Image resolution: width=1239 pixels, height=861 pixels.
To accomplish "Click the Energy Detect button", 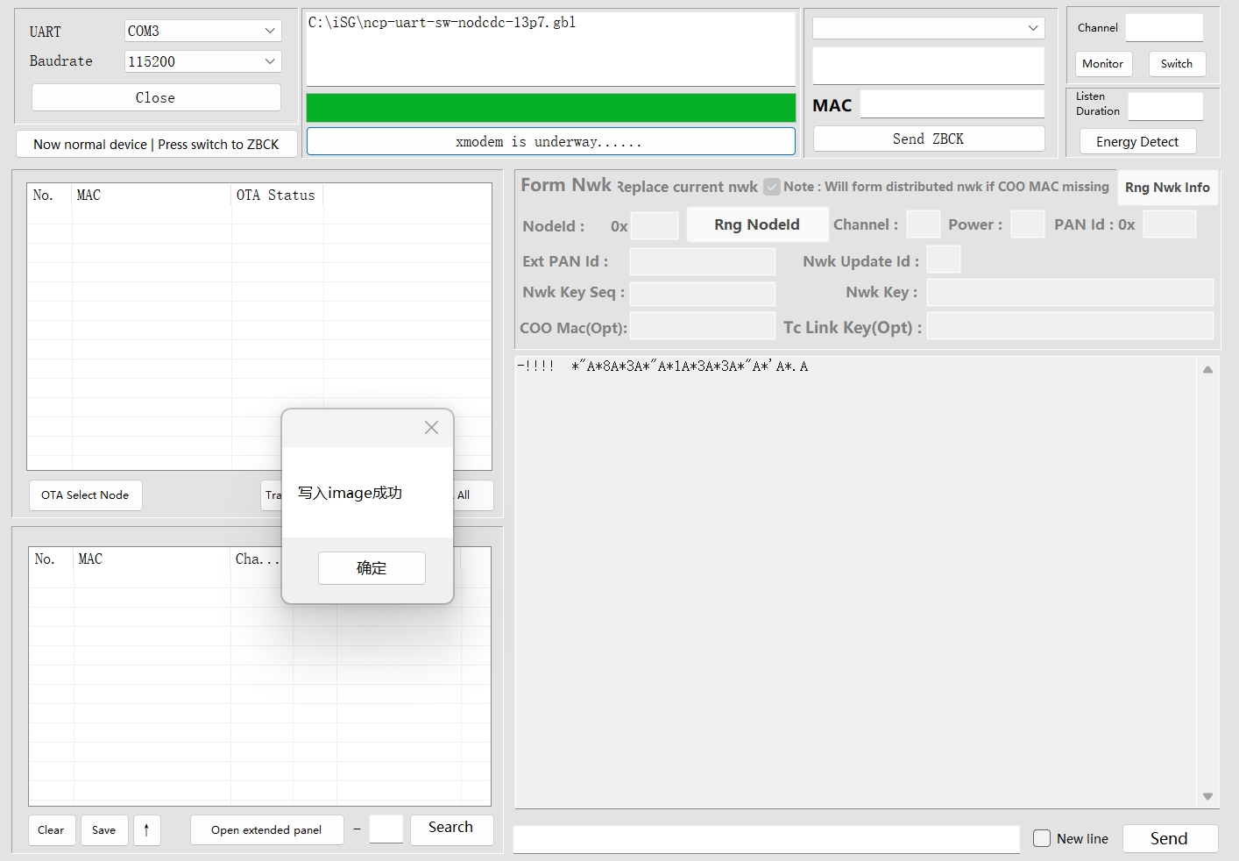I will click(1136, 142).
